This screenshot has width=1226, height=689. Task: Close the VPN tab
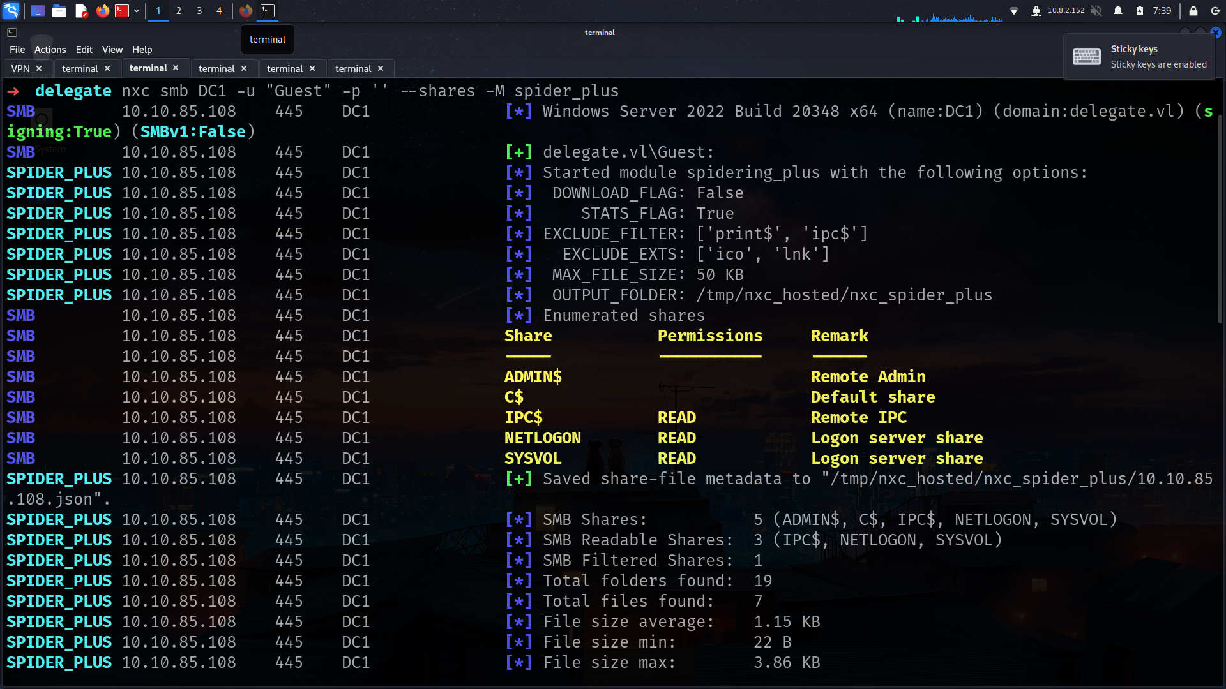(39, 68)
